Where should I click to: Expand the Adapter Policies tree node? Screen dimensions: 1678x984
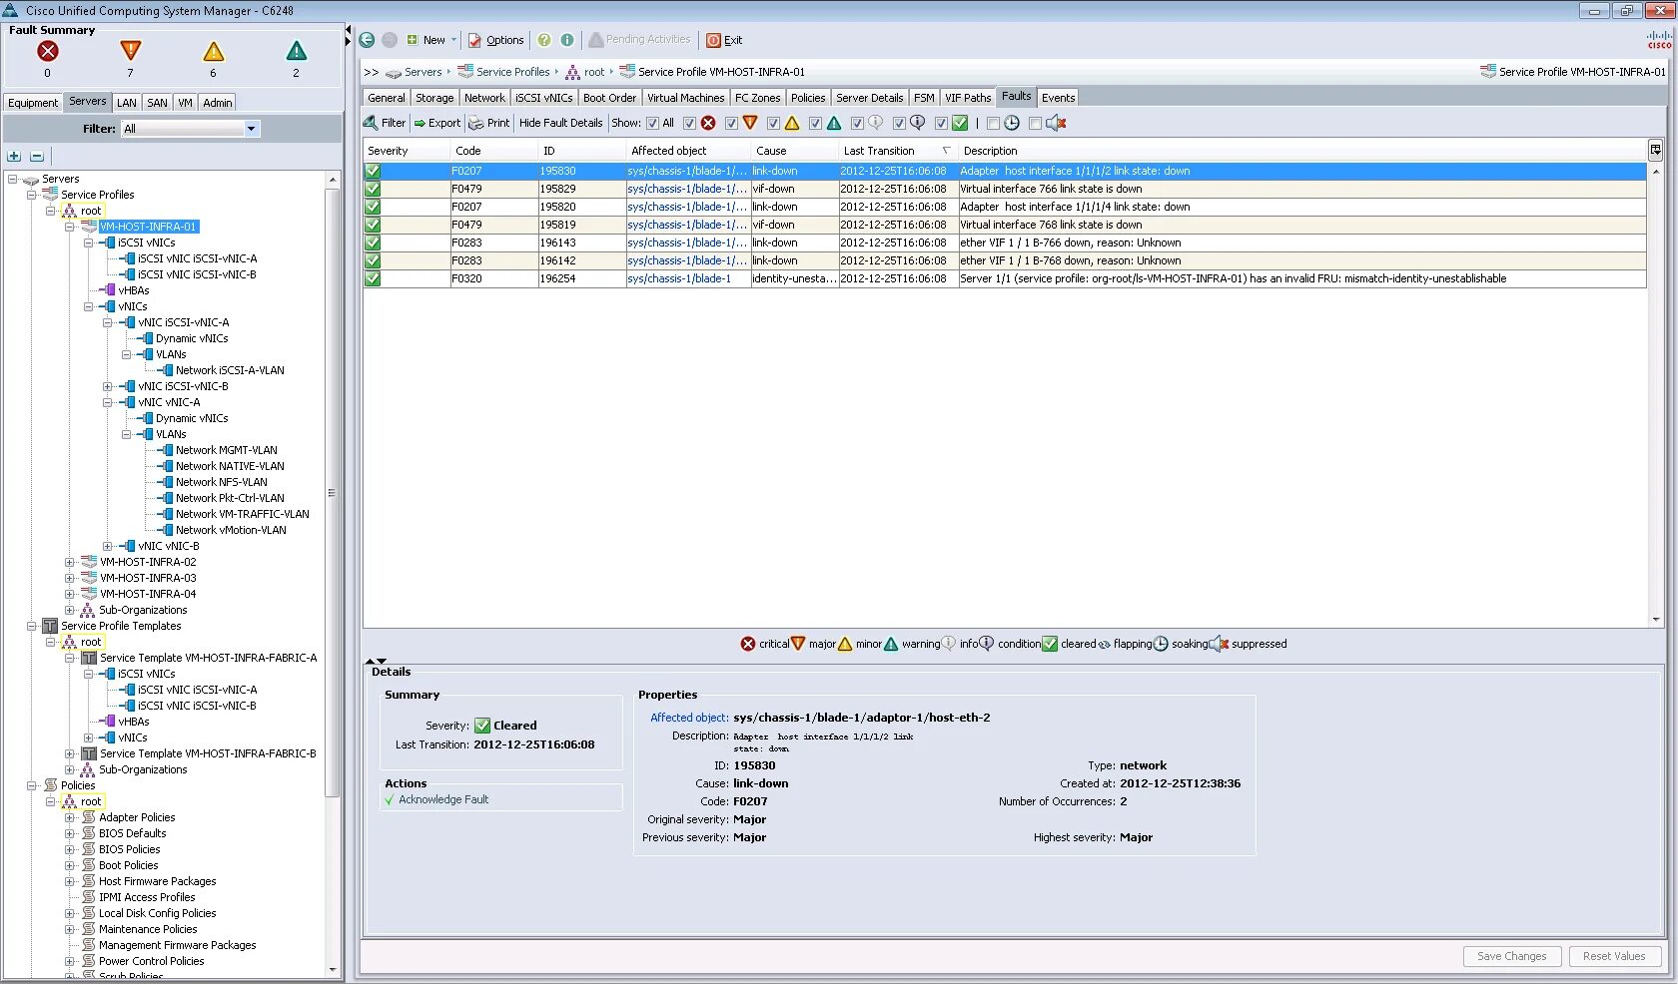[70, 817]
